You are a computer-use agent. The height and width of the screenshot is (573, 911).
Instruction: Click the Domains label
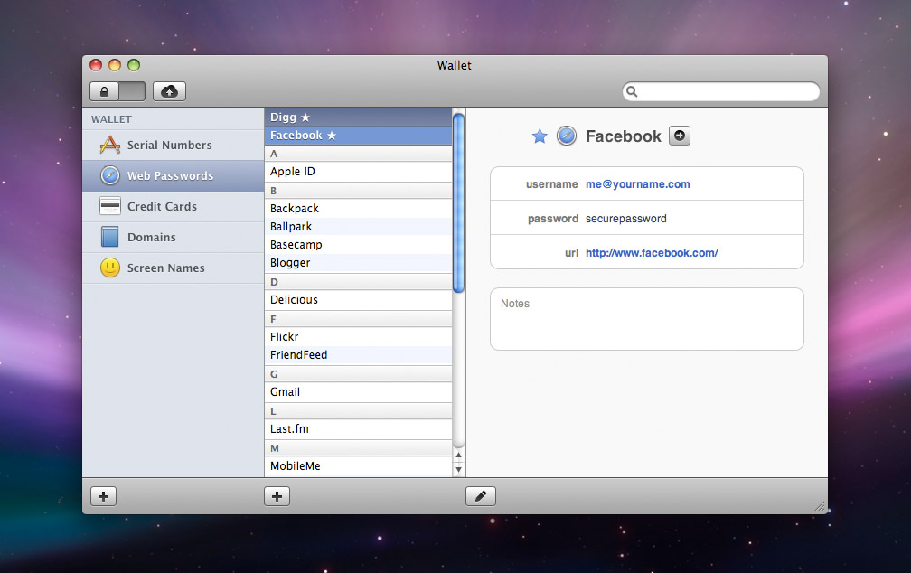pos(152,237)
